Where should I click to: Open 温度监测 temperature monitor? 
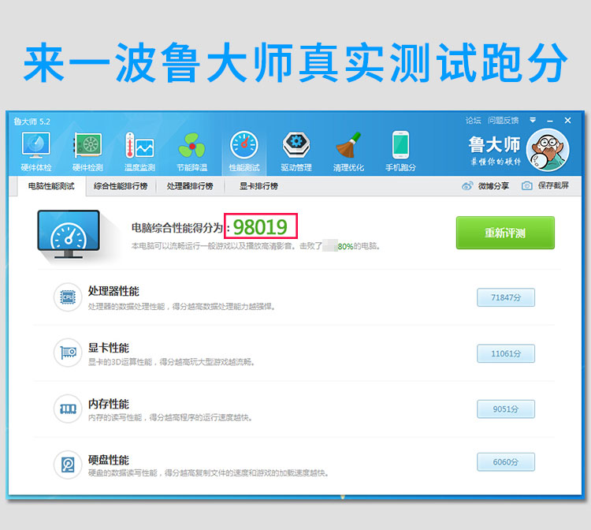(139, 151)
